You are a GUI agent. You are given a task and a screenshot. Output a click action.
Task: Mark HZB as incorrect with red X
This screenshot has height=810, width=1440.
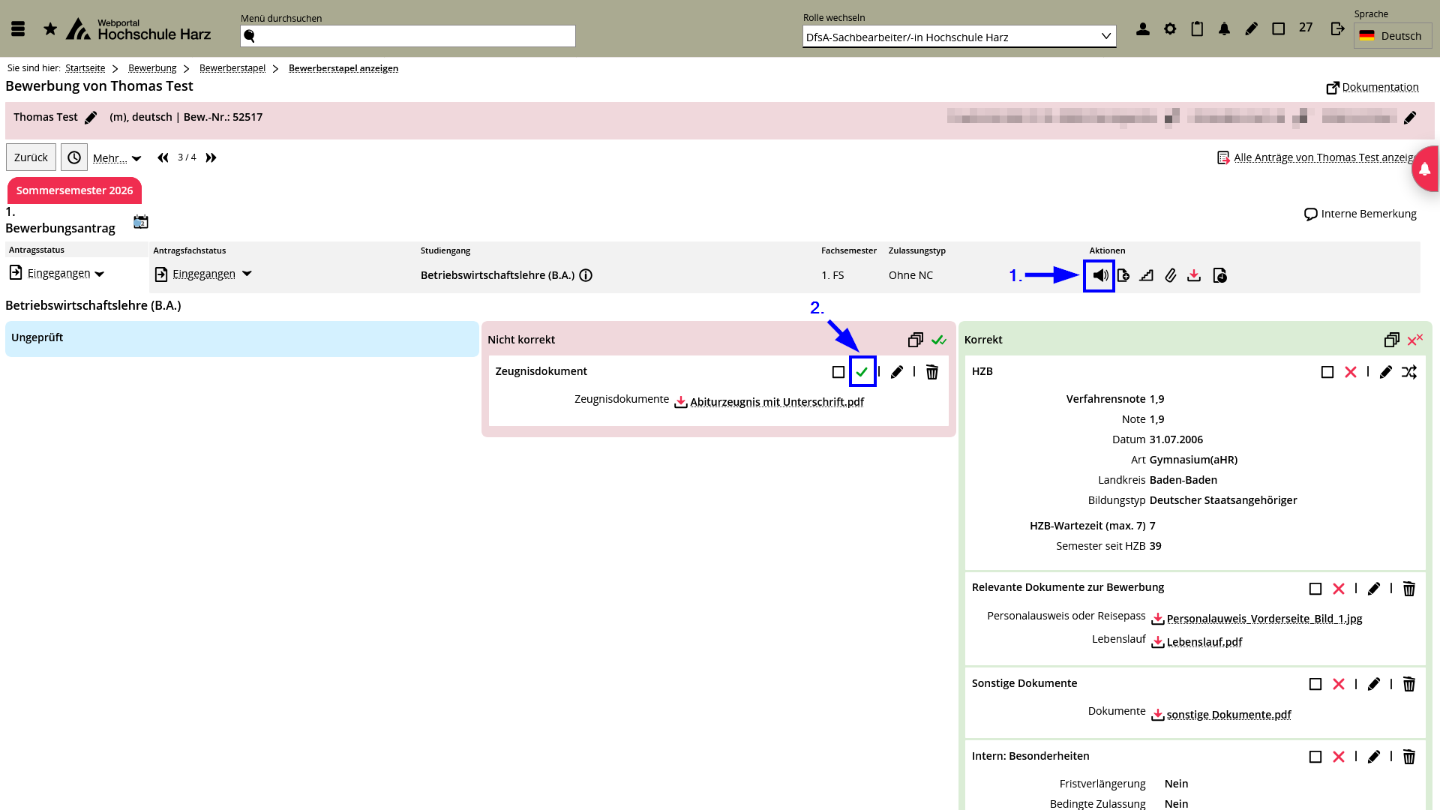pos(1350,372)
